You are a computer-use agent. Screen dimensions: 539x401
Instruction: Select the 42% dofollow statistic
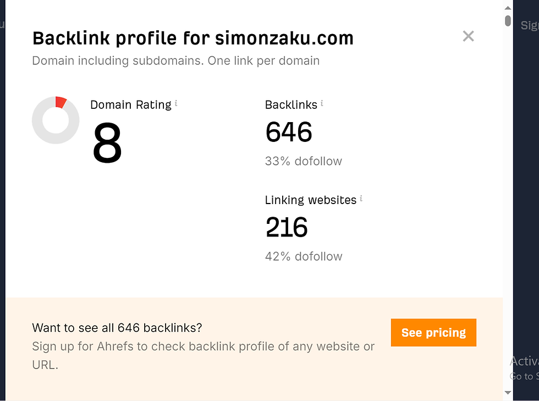tap(304, 256)
